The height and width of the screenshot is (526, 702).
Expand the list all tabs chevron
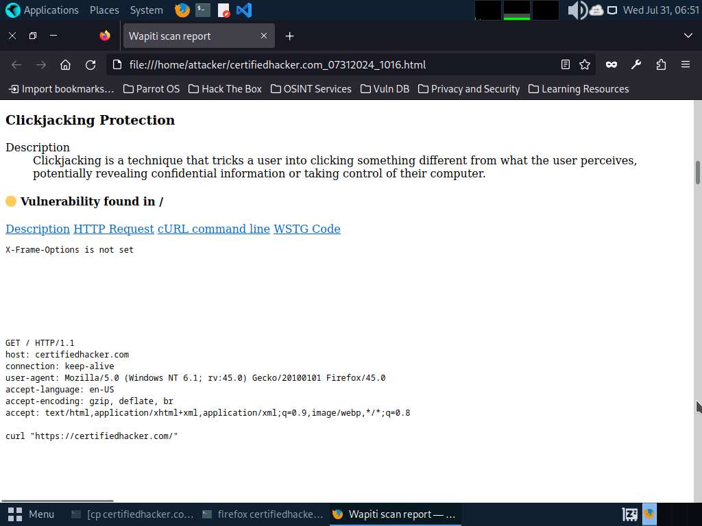(688, 36)
